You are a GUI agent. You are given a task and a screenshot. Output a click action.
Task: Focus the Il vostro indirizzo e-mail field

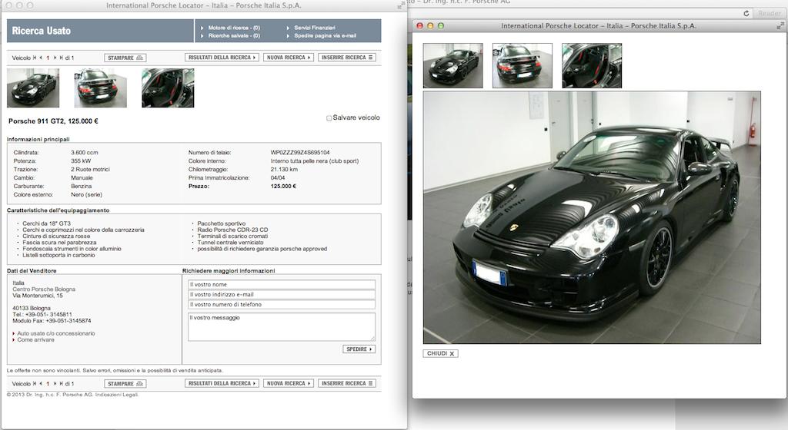pyautogui.click(x=282, y=295)
